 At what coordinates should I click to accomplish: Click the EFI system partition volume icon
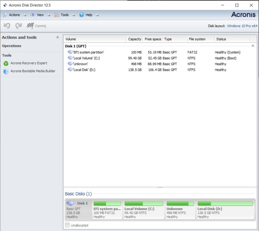tap(70, 52)
